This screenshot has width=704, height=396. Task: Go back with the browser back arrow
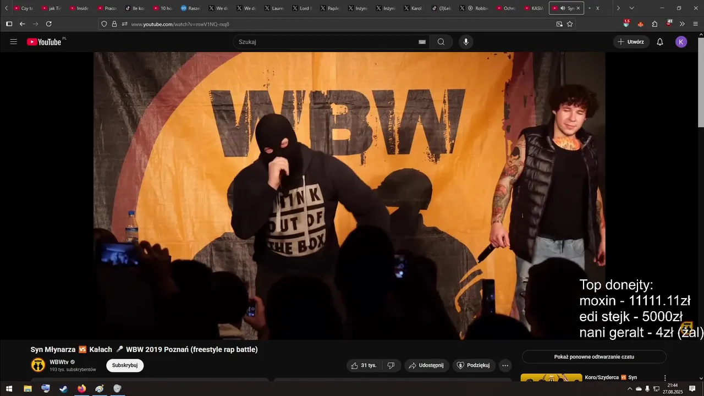point(23,24)
